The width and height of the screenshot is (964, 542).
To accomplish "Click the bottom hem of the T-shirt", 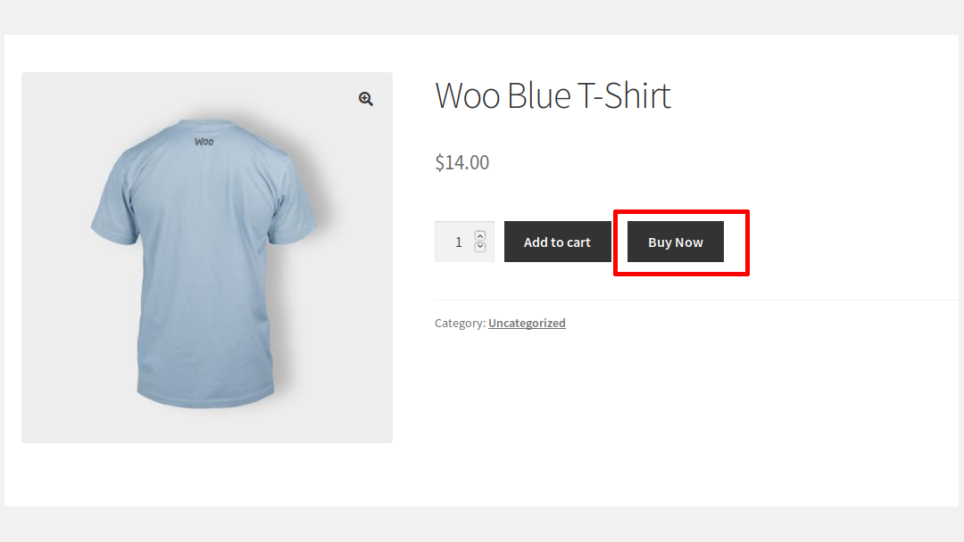I will point(207,399).
